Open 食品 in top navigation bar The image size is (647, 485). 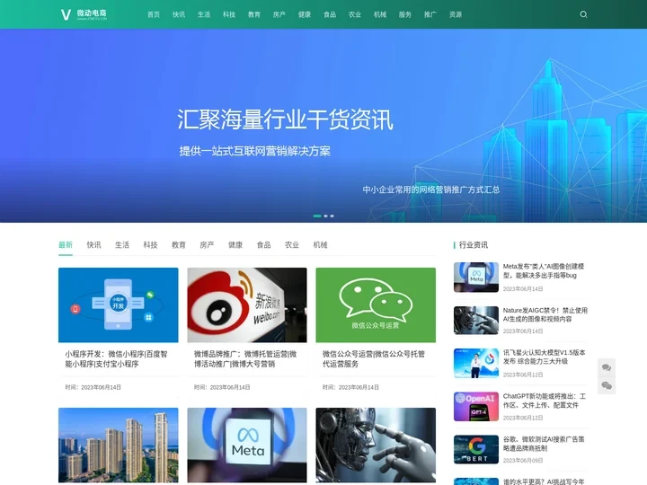point(330,14)
